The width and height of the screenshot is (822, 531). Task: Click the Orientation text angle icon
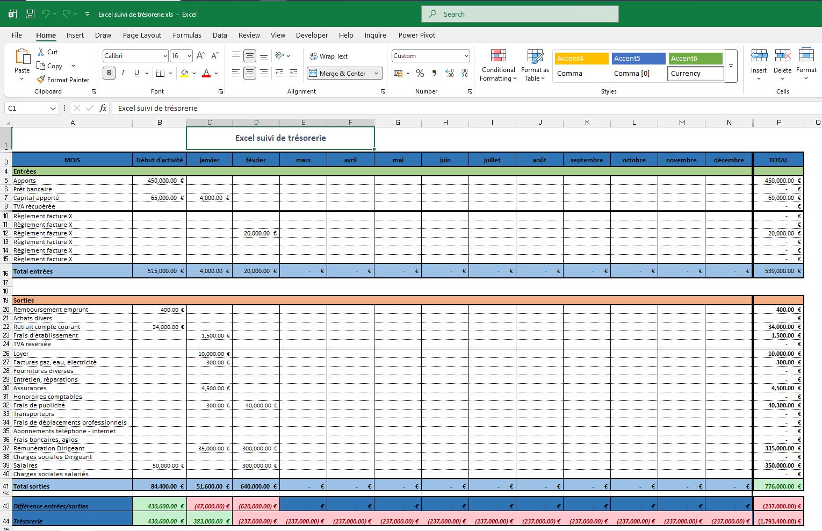pos(279,56)
